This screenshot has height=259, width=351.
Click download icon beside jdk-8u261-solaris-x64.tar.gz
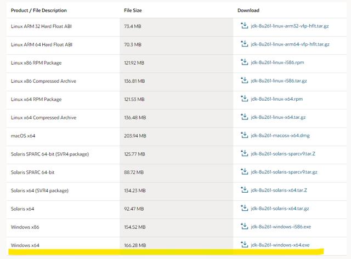tap(244, 208)
